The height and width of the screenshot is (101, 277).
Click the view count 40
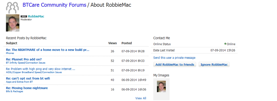tap(112, 80)
